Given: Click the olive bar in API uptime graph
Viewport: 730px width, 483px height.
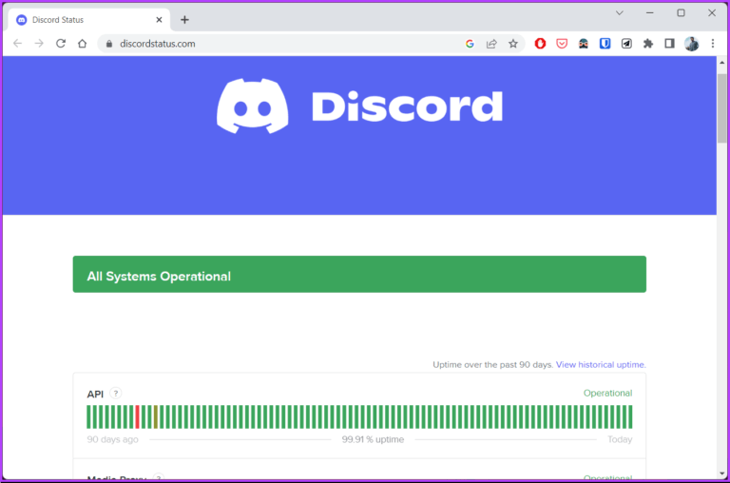Looking at the screenshot, I should [x=156, y=416].
